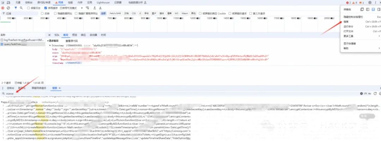Image resolution: width=381 pixels, height=141 pixels.
Task: Open the throttling mode dropdown
Action: [x=71, y=8]
